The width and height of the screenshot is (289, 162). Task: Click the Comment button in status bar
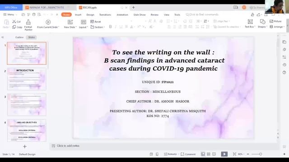[x=188, y=154]
